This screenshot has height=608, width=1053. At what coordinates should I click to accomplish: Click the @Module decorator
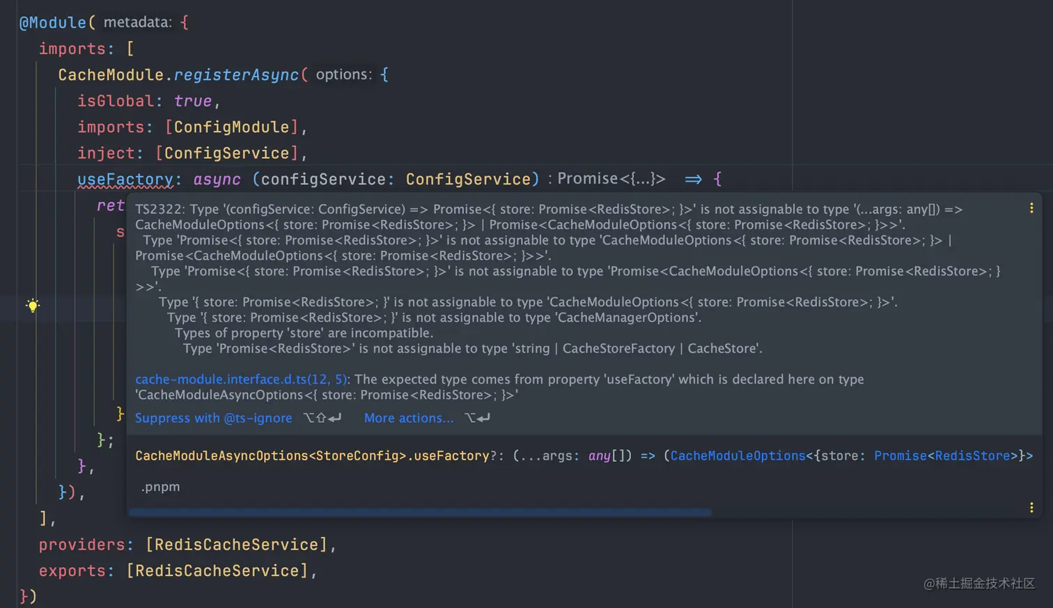pos(53,22)
